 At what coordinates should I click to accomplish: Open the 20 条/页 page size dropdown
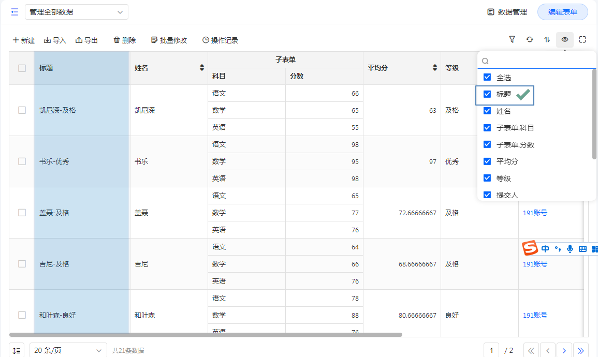point(68,350)
